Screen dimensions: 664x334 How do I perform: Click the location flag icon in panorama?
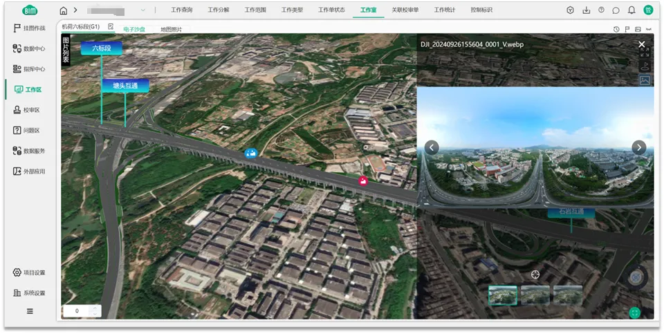(645, 66)
